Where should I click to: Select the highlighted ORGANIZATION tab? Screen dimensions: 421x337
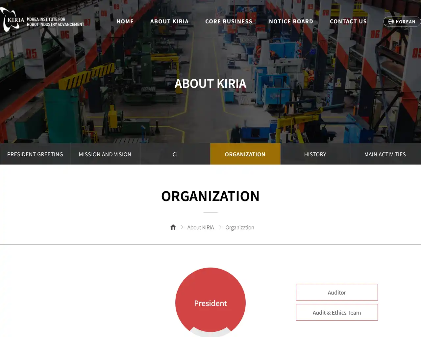[x=245, y=154]
